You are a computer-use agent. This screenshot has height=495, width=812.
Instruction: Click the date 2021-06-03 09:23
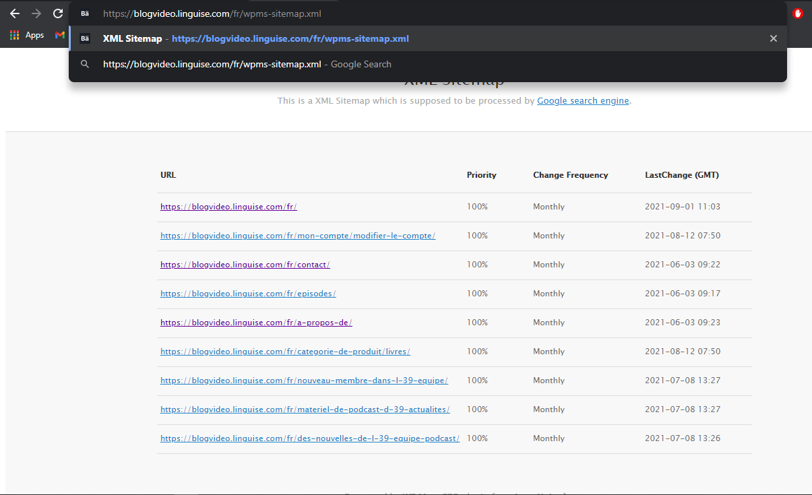[683, 323]
